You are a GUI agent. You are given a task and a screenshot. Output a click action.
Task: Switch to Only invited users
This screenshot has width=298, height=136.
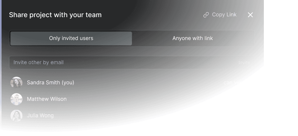point(71,39)
